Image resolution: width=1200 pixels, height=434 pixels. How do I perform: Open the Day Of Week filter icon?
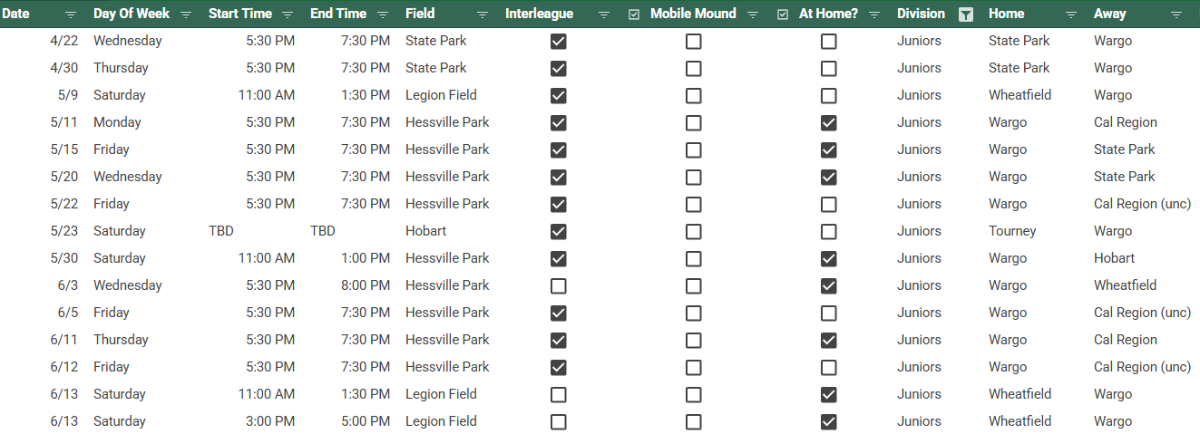(x=186, y=14)
